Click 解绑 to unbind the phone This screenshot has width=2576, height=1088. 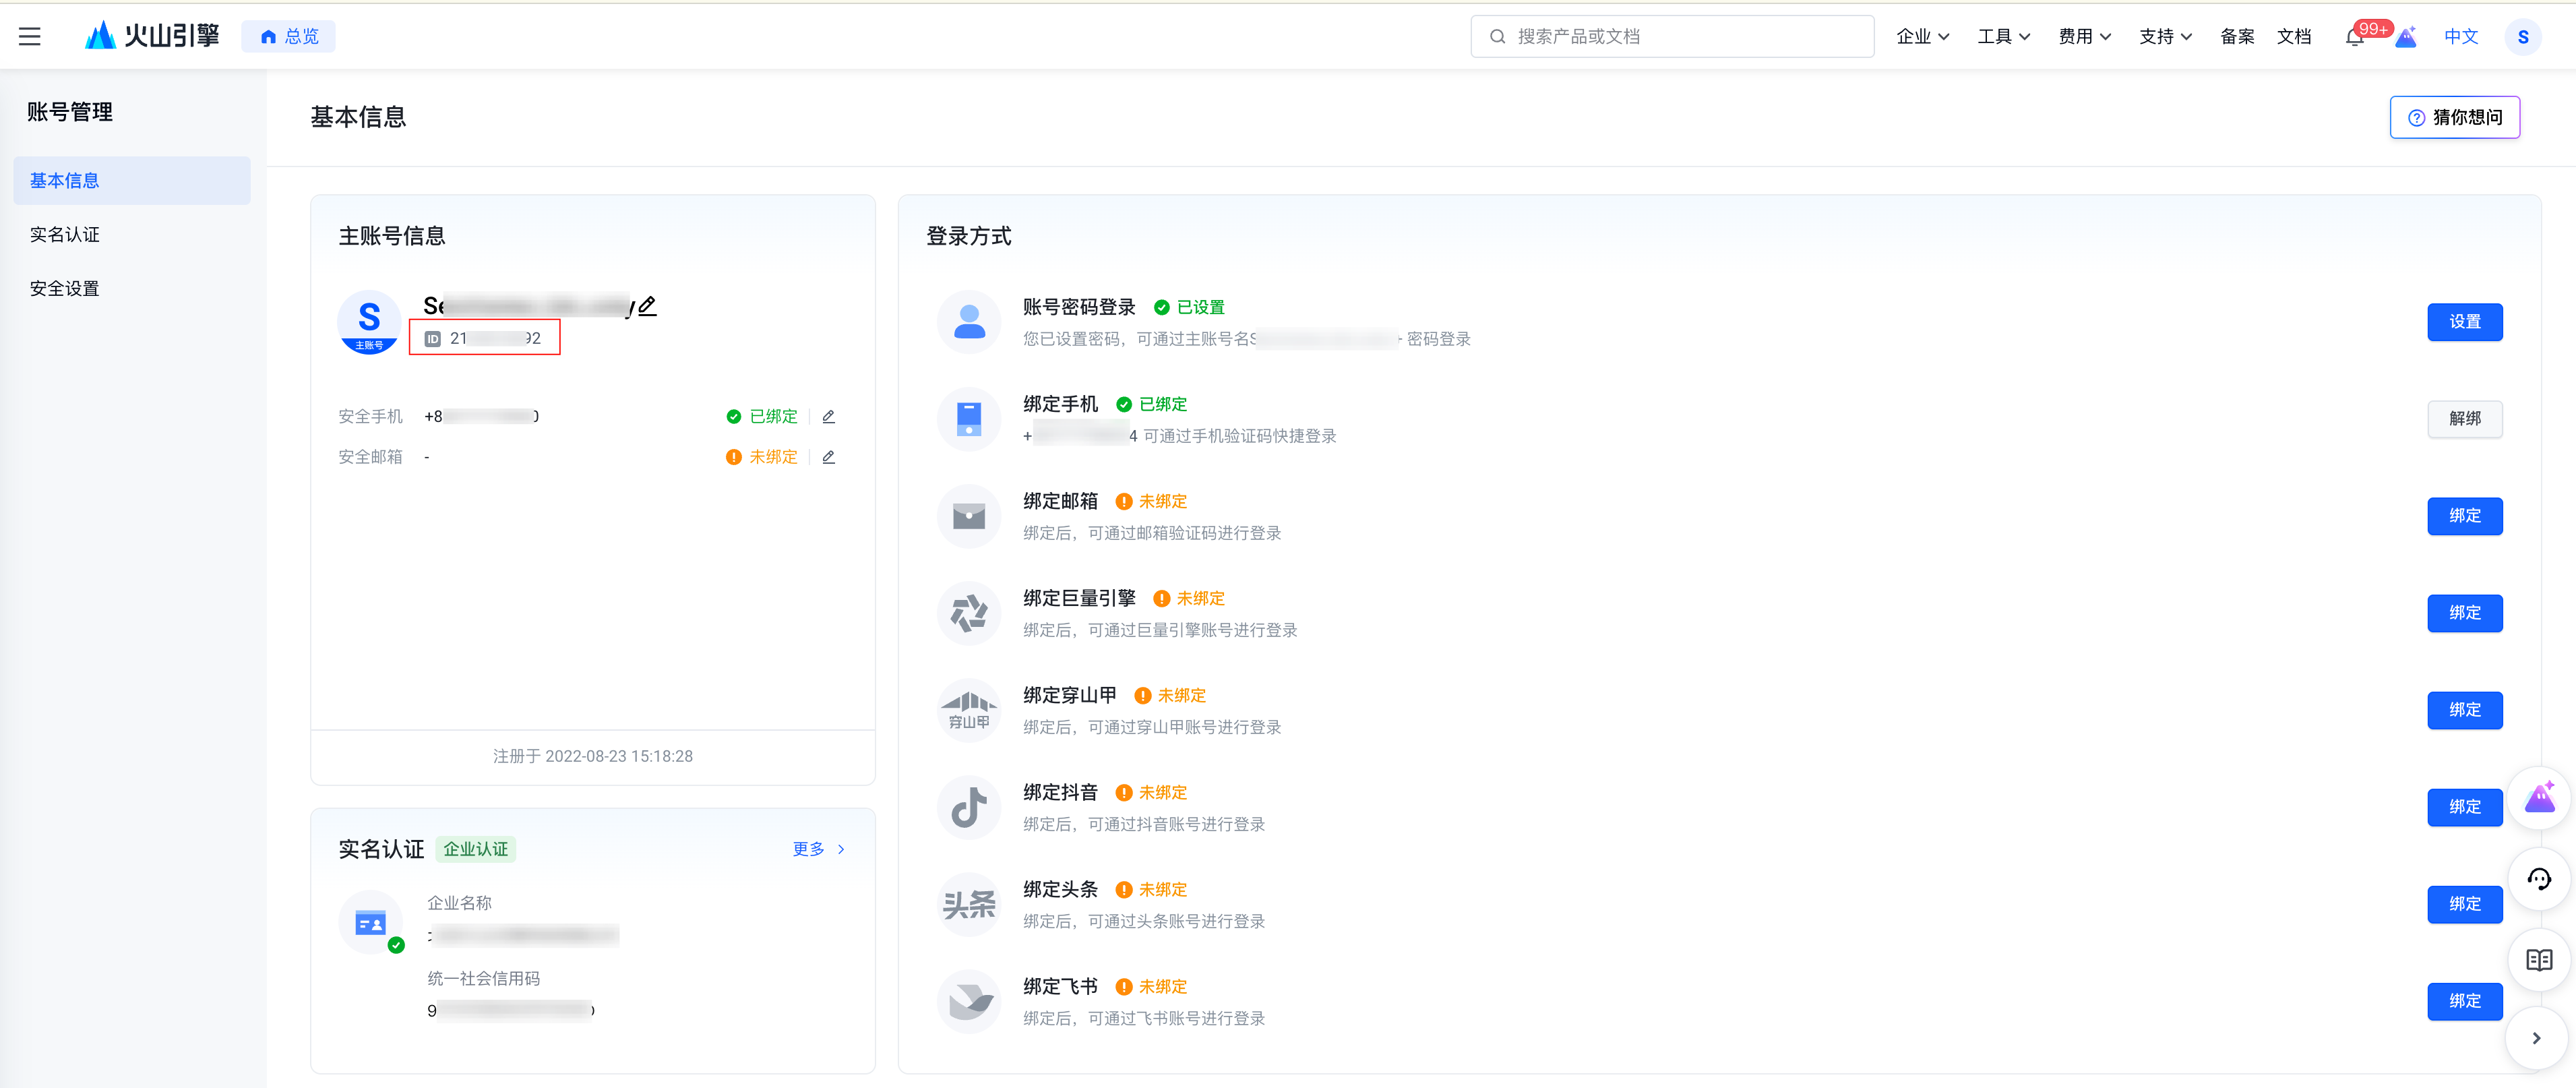2464,419
